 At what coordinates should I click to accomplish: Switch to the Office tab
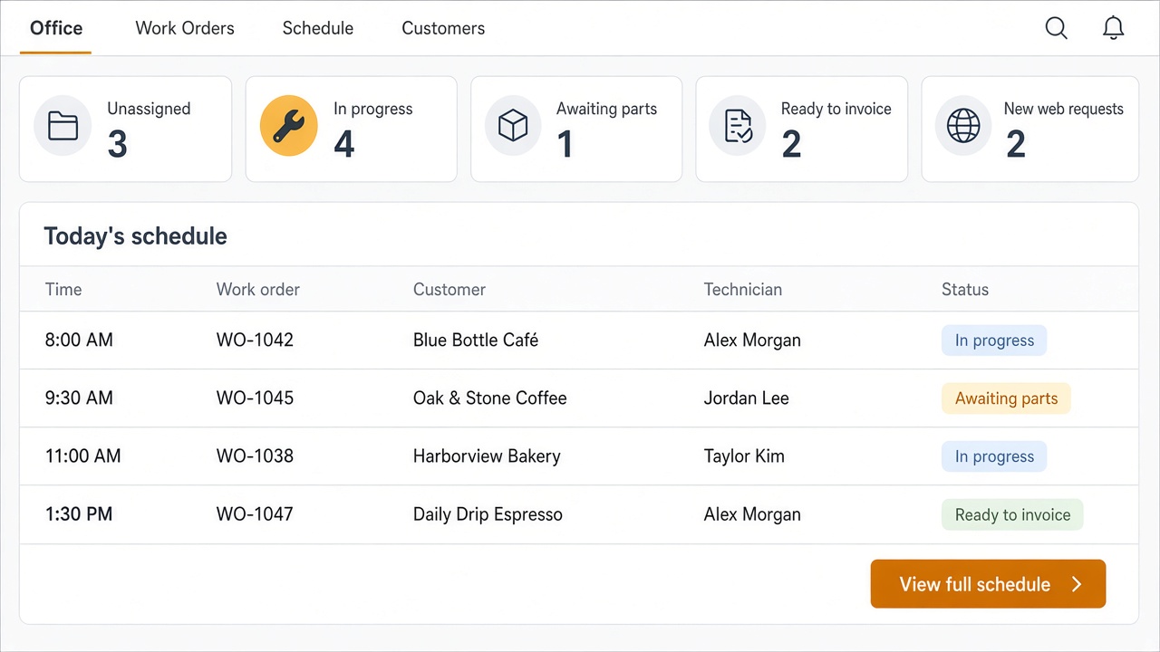pos(56,28)
